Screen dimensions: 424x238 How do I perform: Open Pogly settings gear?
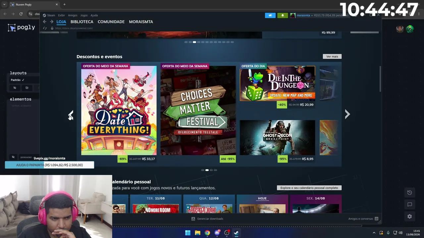(x=410, y=217)
